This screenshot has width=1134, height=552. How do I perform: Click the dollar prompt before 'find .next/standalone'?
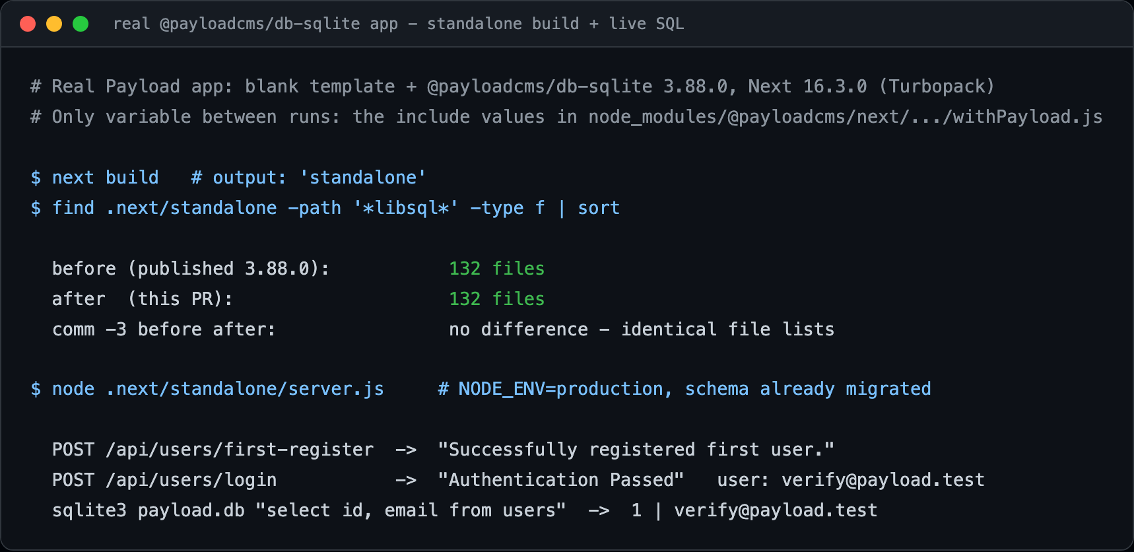point(36,208)
